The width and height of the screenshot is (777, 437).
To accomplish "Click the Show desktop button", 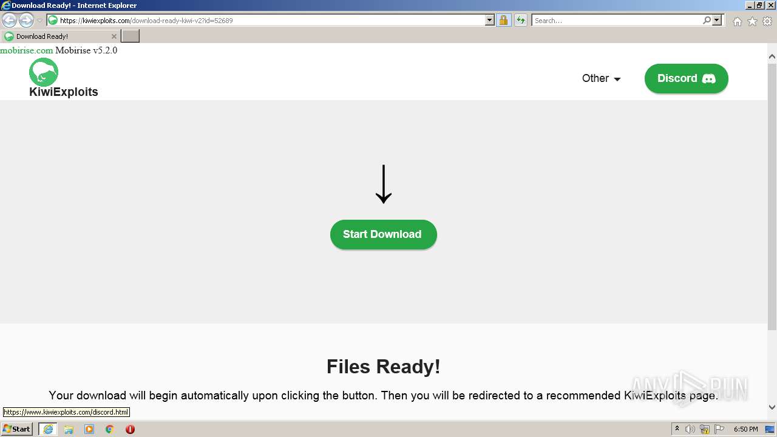I will pyautogui.click(x=770, y=429).
